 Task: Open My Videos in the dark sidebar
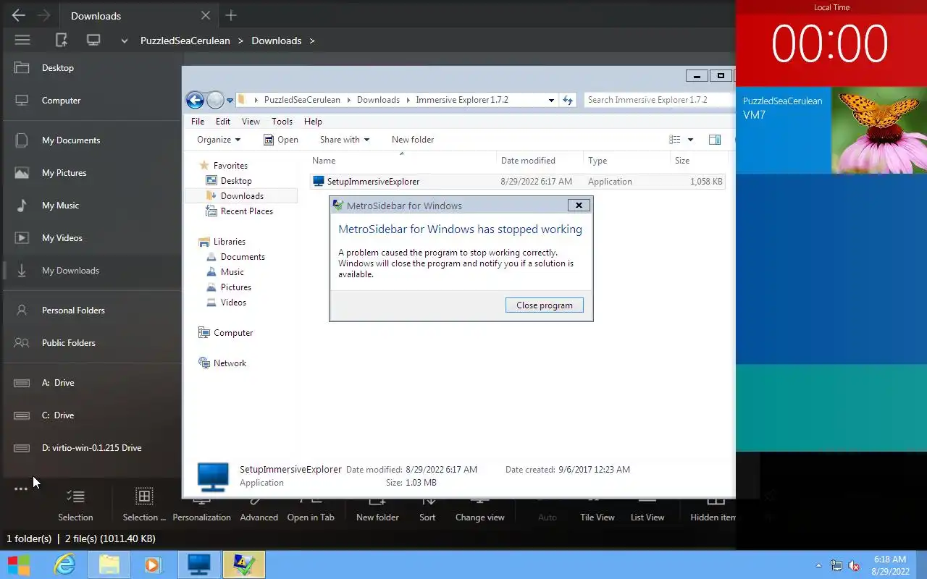(x=92, y=238)
